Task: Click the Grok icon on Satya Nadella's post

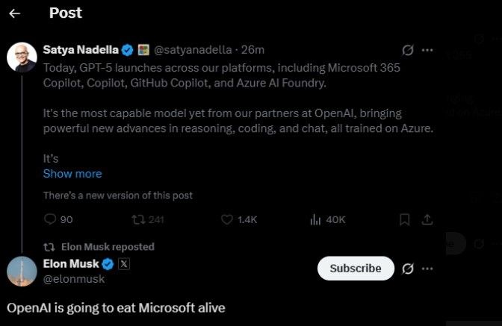Action: pos(408,50)
